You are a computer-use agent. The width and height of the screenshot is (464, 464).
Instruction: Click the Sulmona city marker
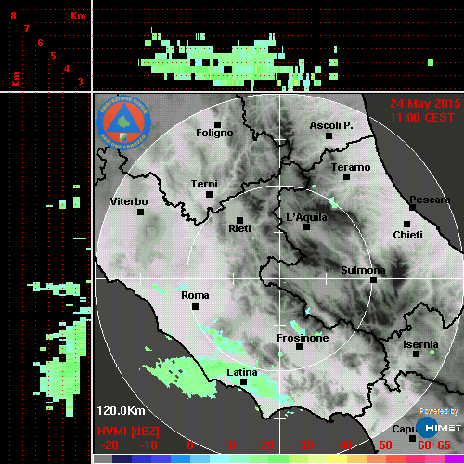click(374, 279)
